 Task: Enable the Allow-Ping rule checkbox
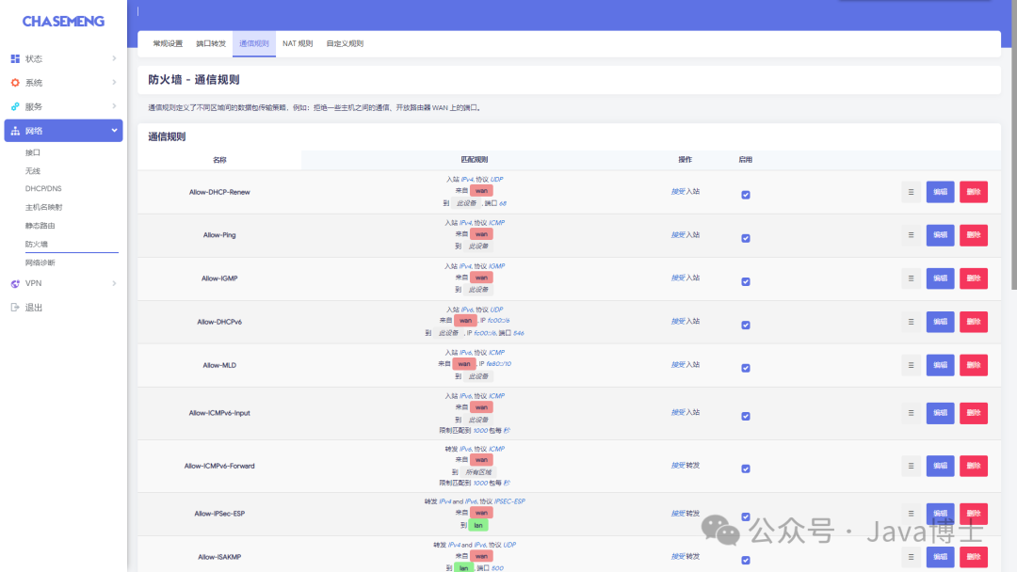point(746,238)
